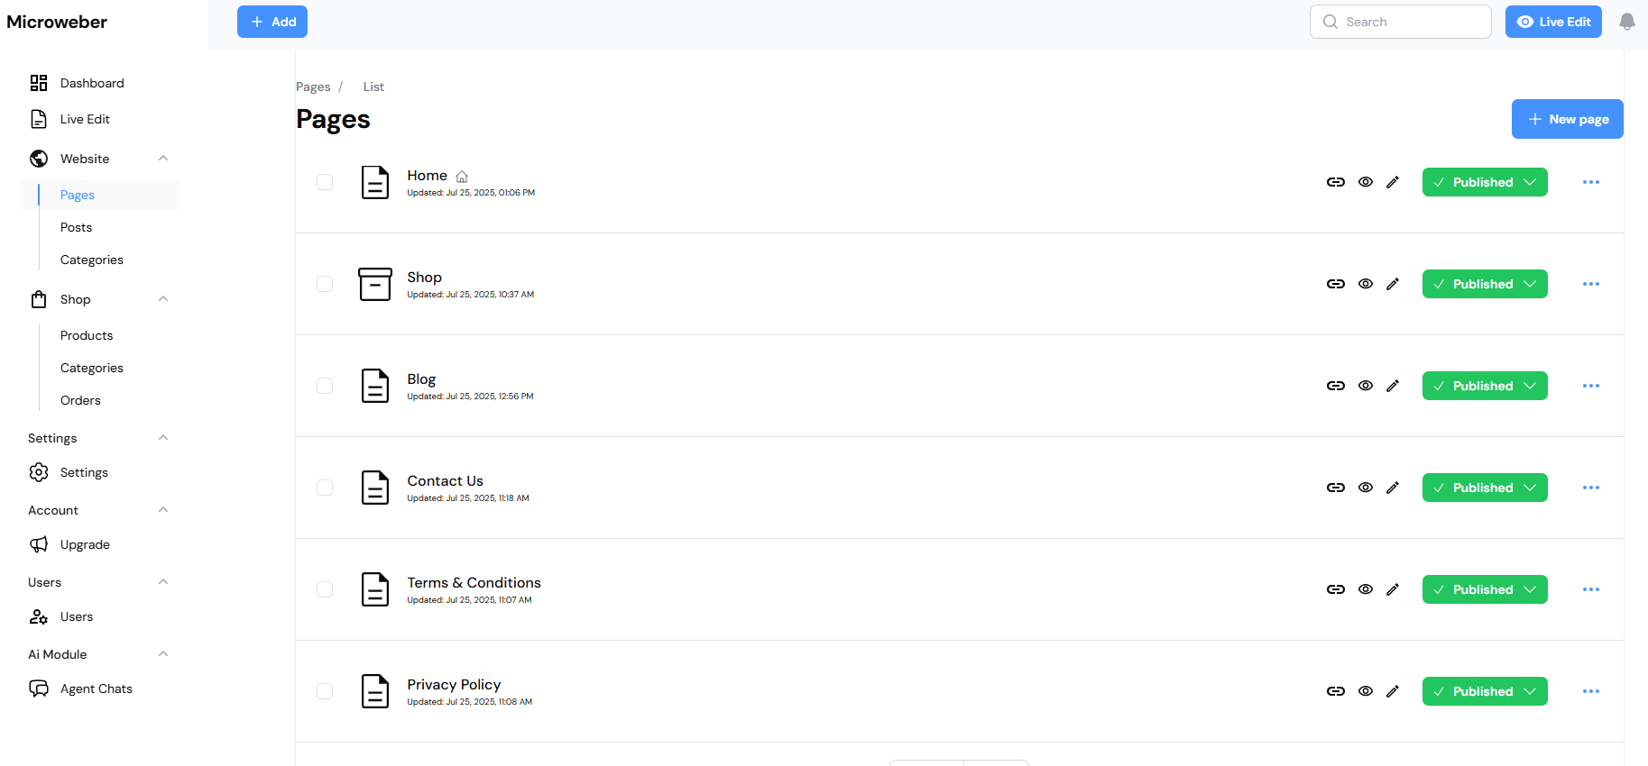
Task: Click the notification bell icon
Action: [x=1626, y=22]
